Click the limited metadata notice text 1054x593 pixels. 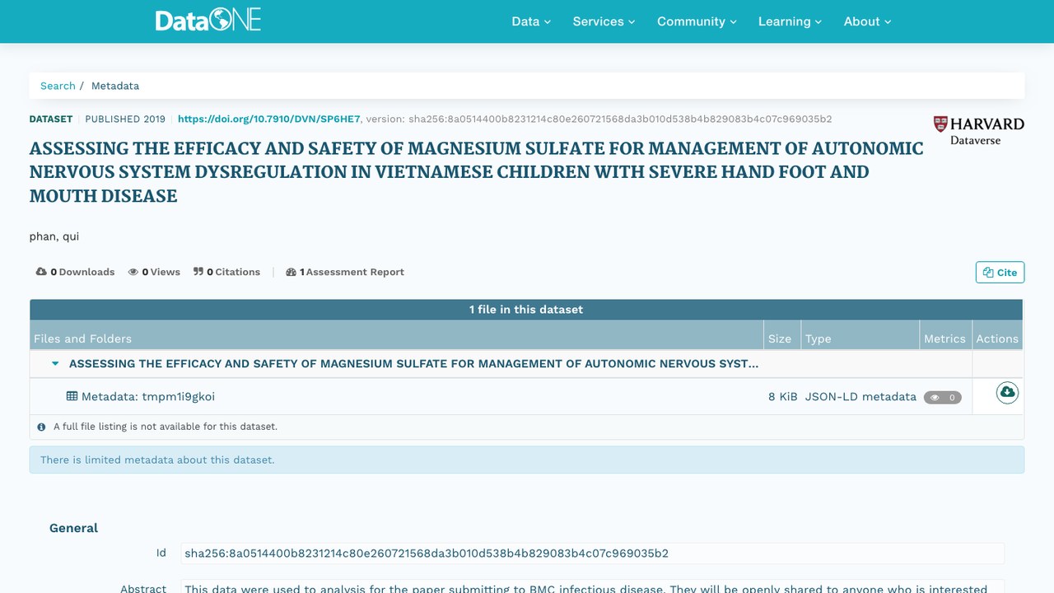coord(157,460)
